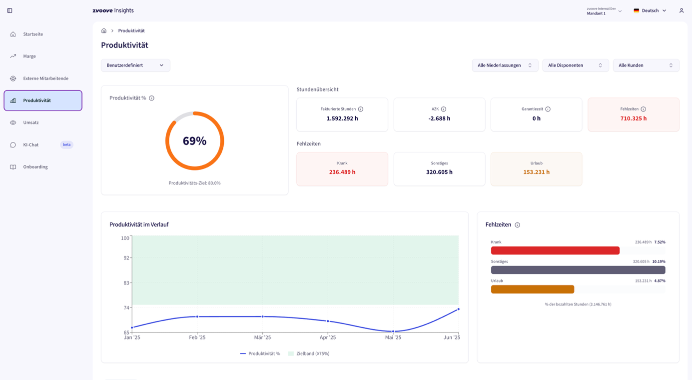
Task: Click the AZK info icon
Action: coord(443,109)
